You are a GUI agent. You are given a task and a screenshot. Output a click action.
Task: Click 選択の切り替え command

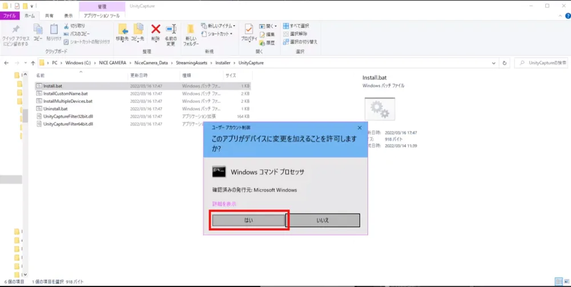300,42
